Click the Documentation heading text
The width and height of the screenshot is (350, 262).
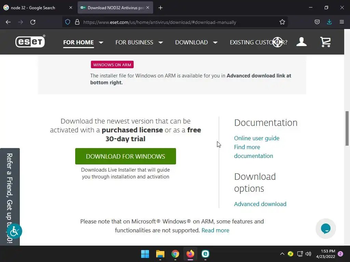(266, 123)
